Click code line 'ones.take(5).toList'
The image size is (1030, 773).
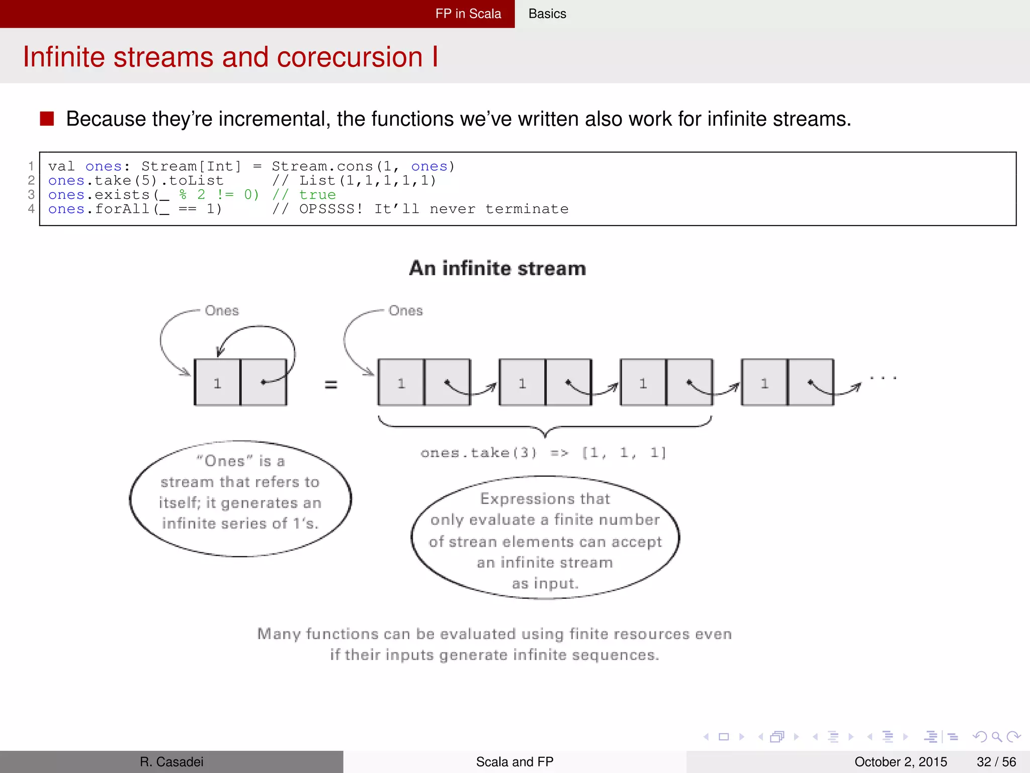click(136, 180)
